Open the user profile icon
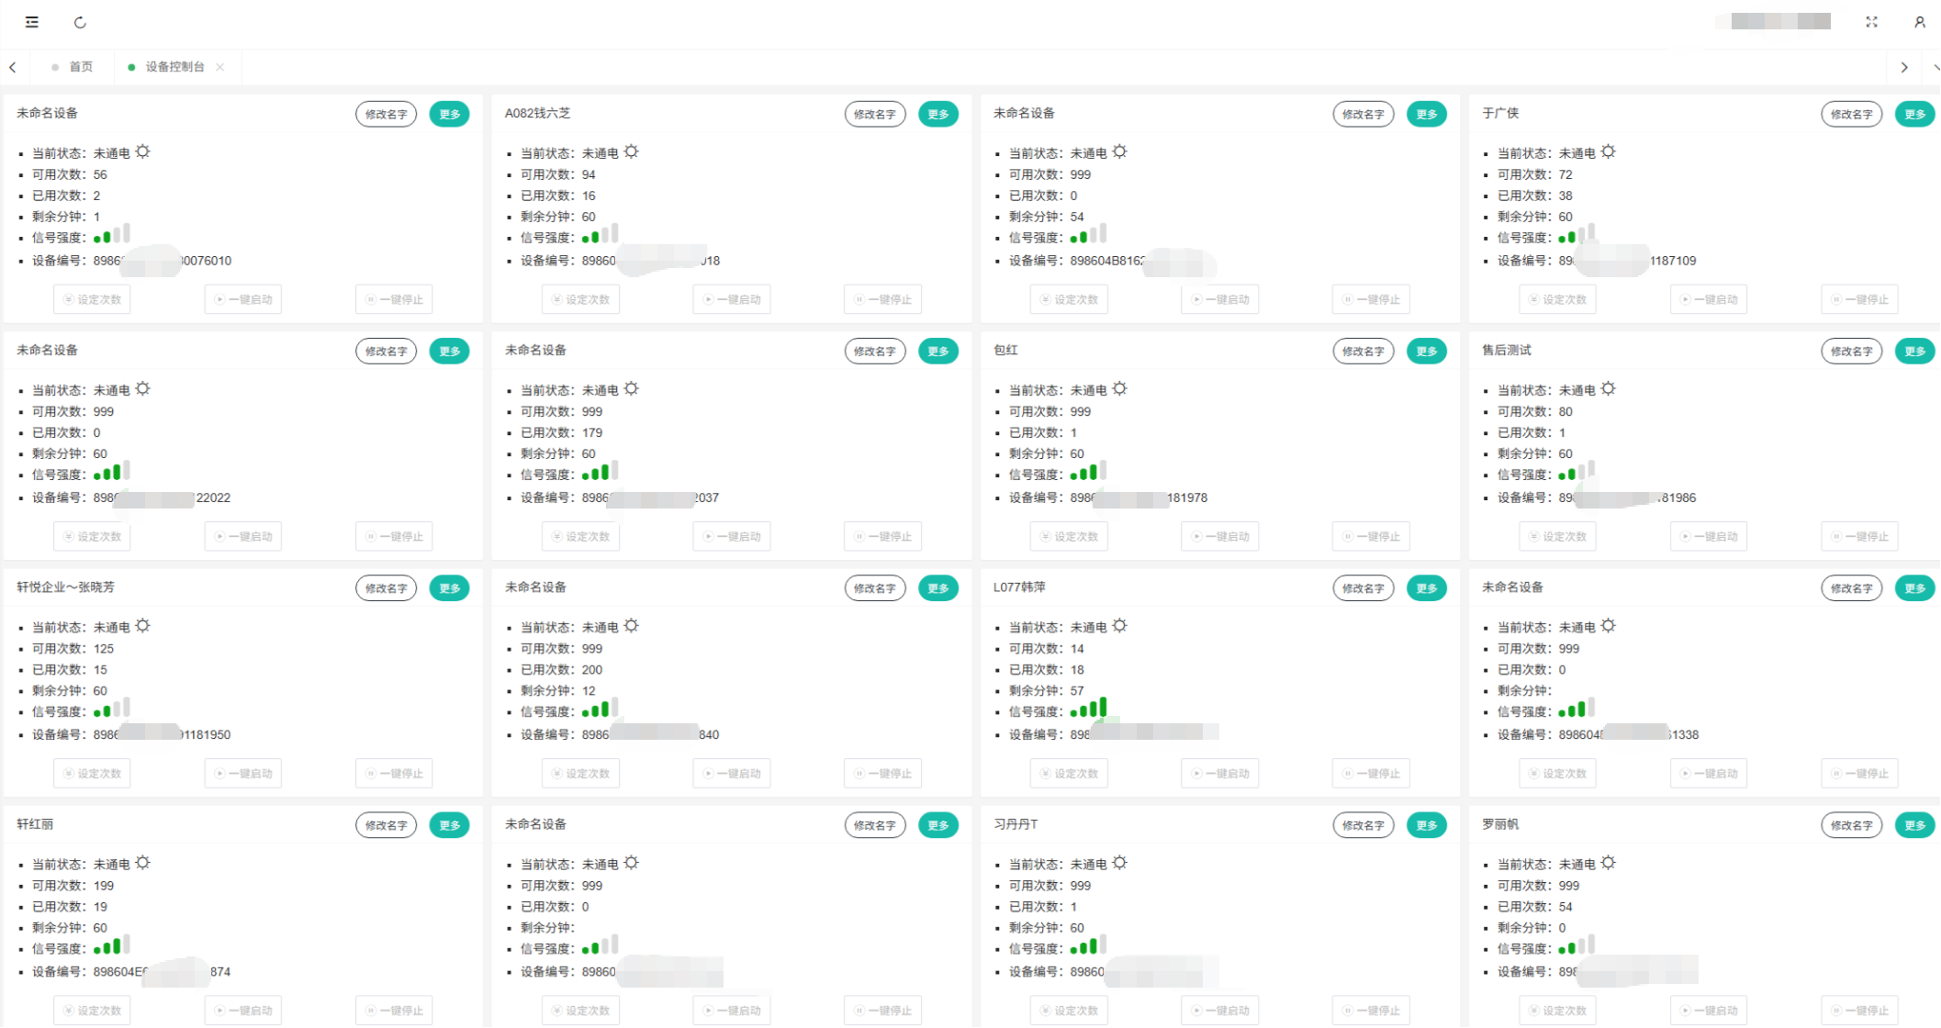Viewport: 1941px width, 1028px height. click(1919, 22)
